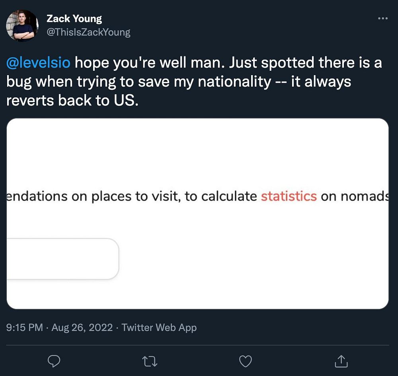Click the @ThisIsZackYoung handle
Image resolution: width=398 pixels, height=376 pixels.
[88, 32]
